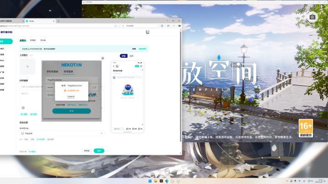
Task: Click the thumbs-up icon in phone preview
Action: [x=127, y=129]
